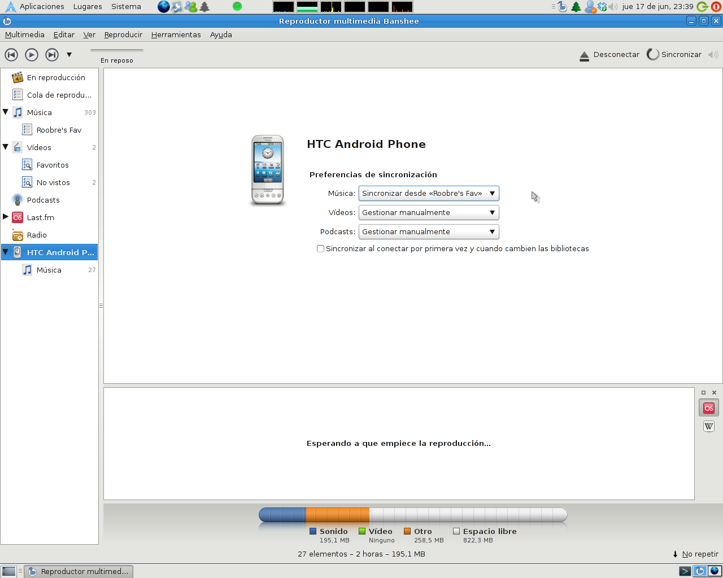Open the Vídeos sync dropdown
Image resolution: width=723 pixels, height=578 pixels.
click(429, 213)
